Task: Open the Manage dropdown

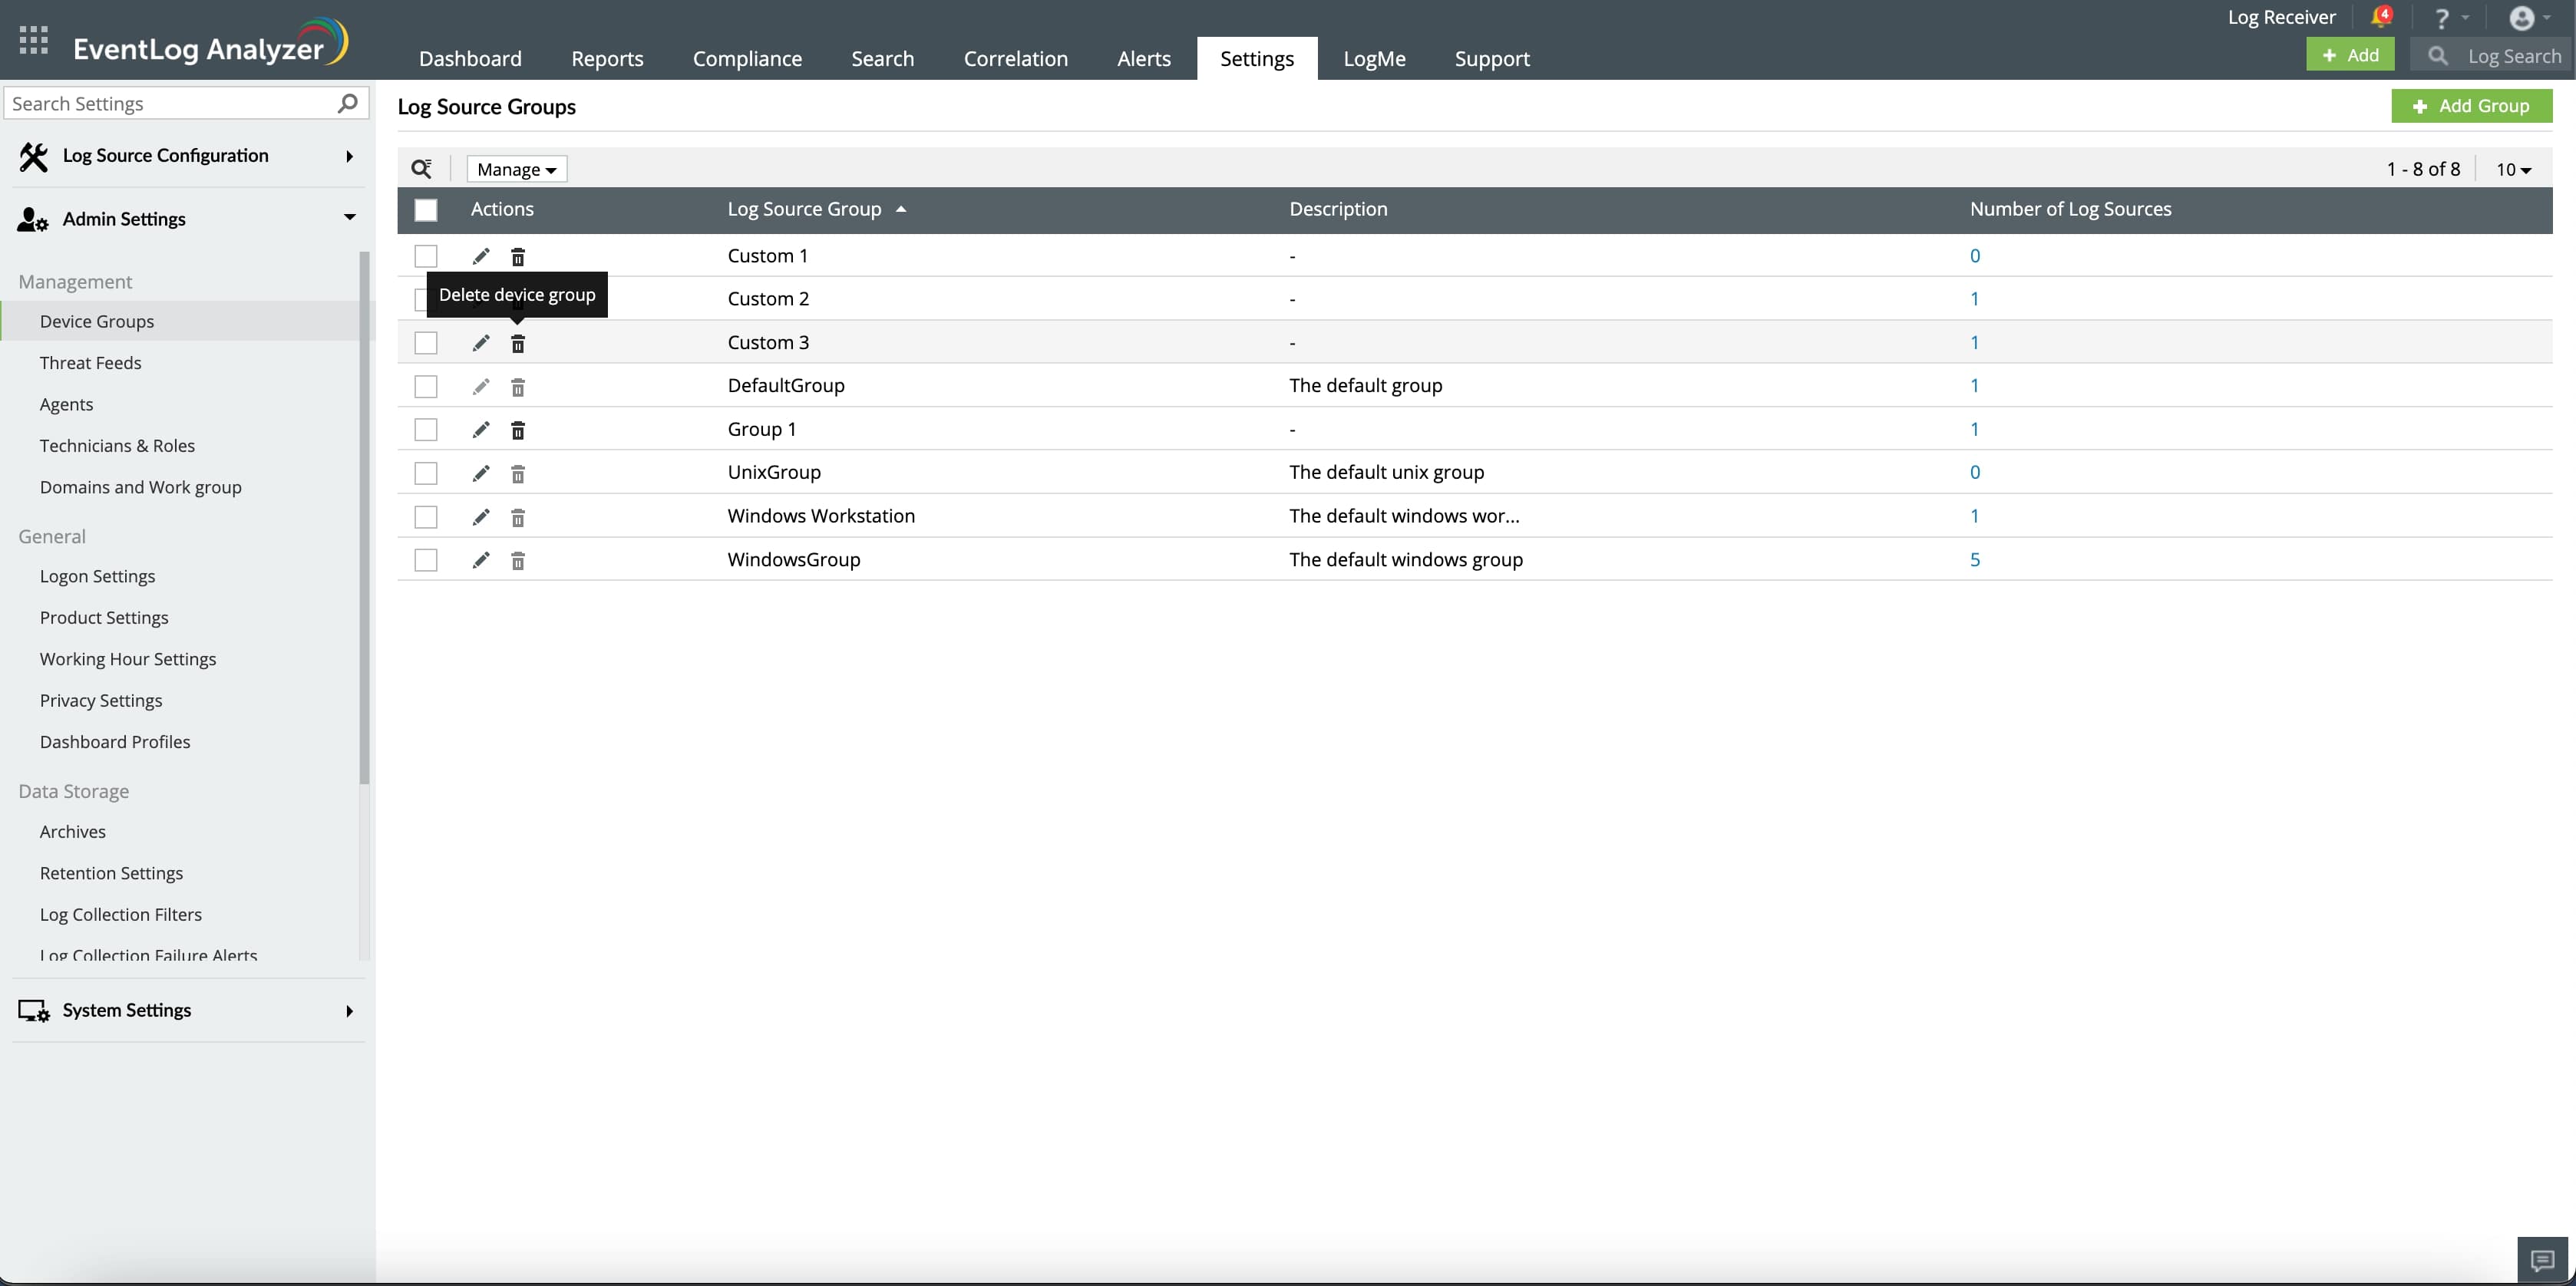Action: (516, 169)
